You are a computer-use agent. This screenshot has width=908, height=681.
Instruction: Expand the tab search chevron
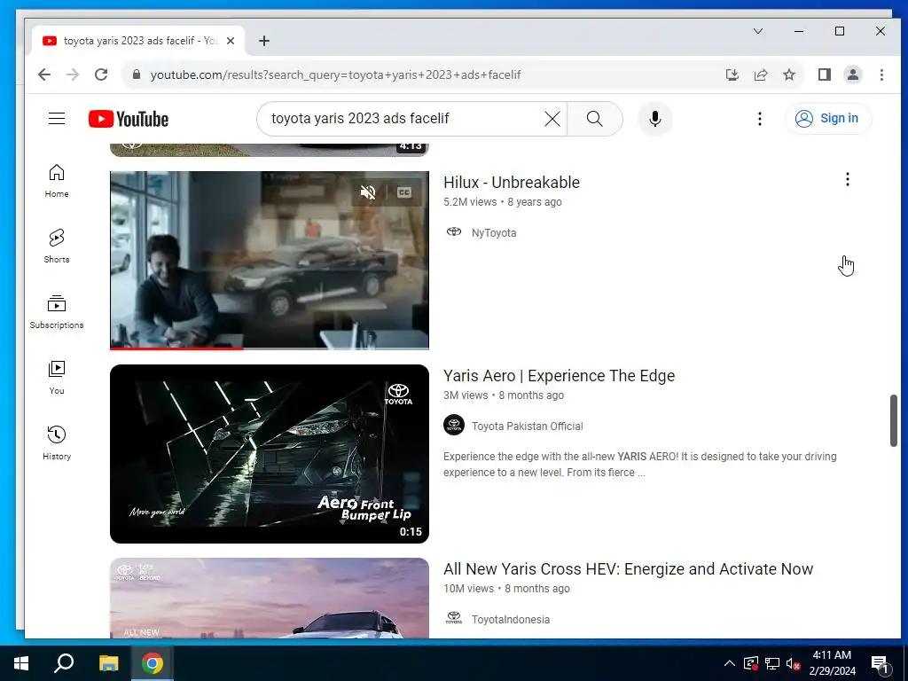758,31
